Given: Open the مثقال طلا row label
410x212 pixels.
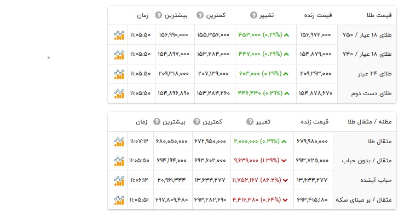Looking at the screenshot, I should coord(379,142).
